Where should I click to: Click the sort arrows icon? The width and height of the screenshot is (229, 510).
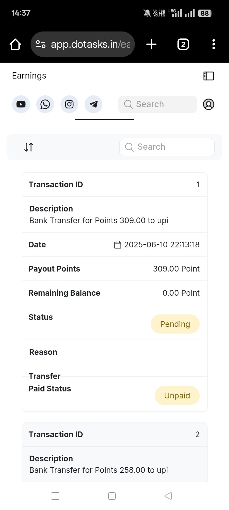click(x=29, y=147)
